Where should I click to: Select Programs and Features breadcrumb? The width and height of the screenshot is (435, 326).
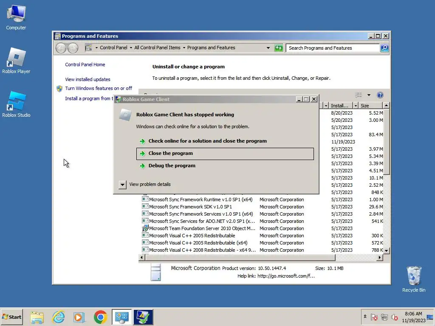(x=211, y=48)
